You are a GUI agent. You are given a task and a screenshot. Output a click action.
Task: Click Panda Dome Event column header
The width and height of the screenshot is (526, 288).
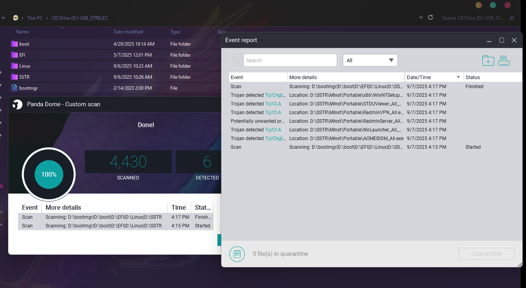coord(30,207)
